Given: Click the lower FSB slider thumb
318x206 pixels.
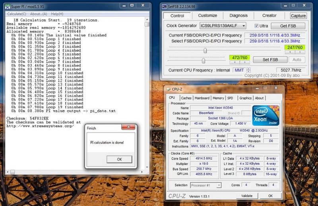Looking at the screenshot, I should pyautogui.click(x=204, y=60).
